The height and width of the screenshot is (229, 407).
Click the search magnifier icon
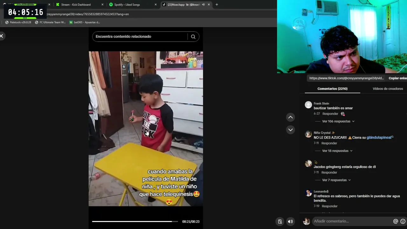pos(193,37)
